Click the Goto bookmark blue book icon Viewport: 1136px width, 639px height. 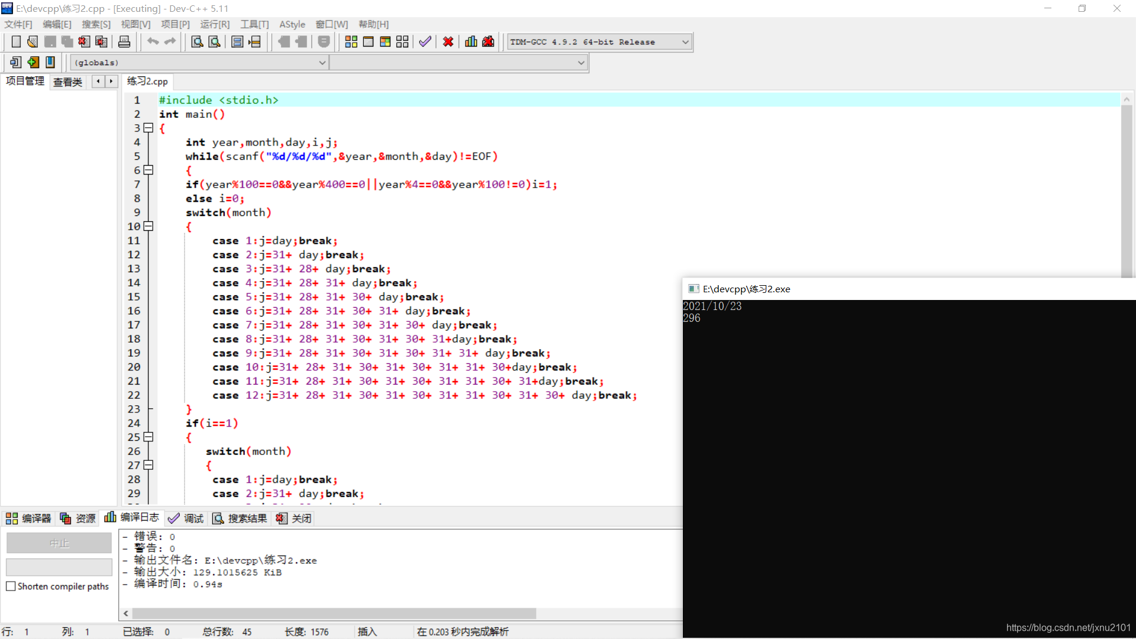coord(50,62)
